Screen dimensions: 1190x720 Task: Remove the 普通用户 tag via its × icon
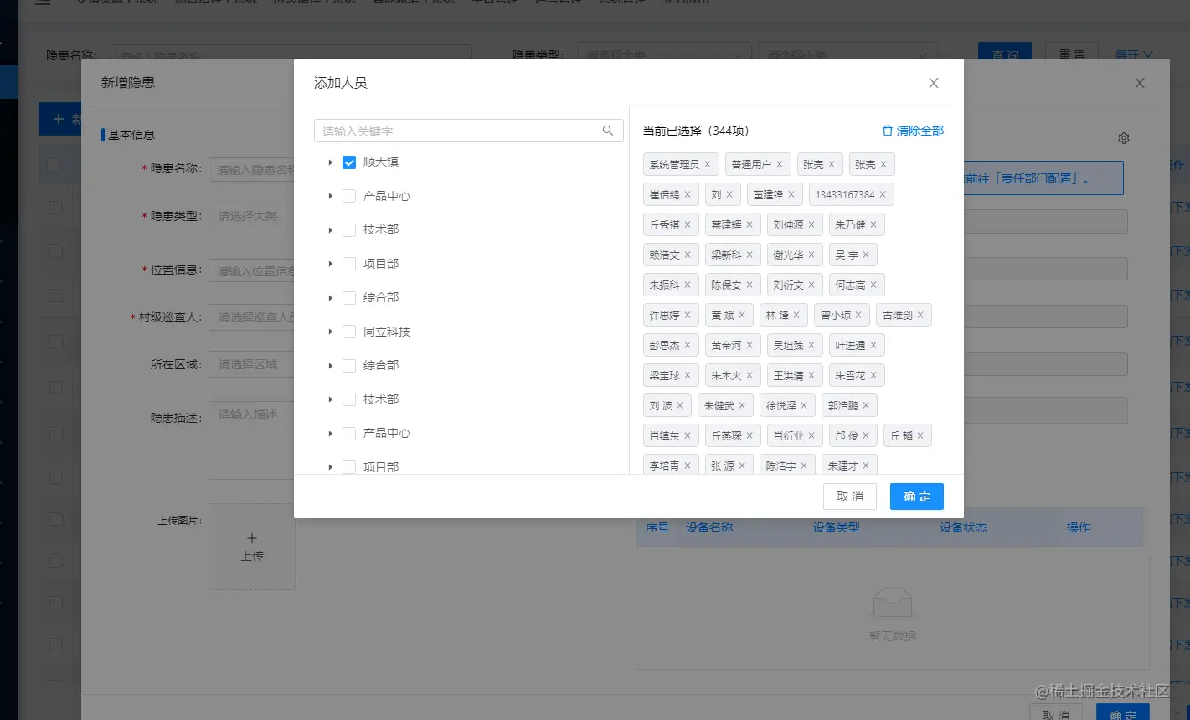pyautogui.click(x=780, y=165)
